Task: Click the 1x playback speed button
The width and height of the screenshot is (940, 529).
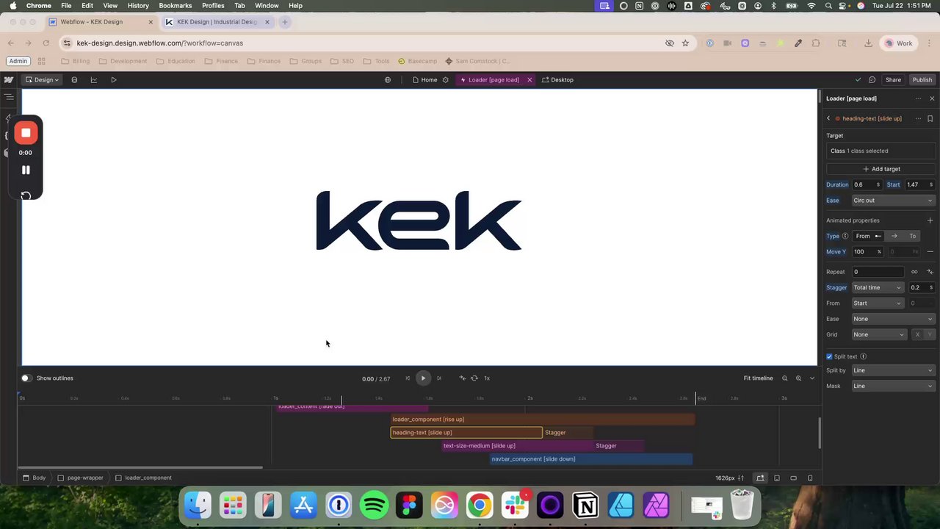Action: click(487, 378)
